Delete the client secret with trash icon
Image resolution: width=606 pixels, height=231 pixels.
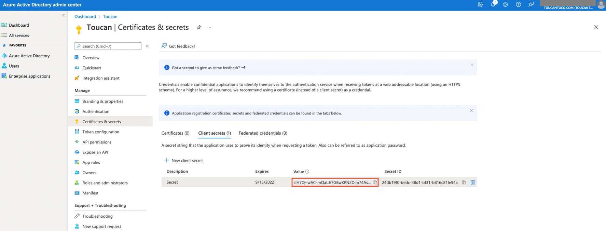(x=472, y=182)
